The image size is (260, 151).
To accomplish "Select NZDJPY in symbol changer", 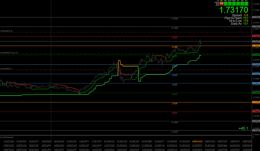I will coord(47,146).
